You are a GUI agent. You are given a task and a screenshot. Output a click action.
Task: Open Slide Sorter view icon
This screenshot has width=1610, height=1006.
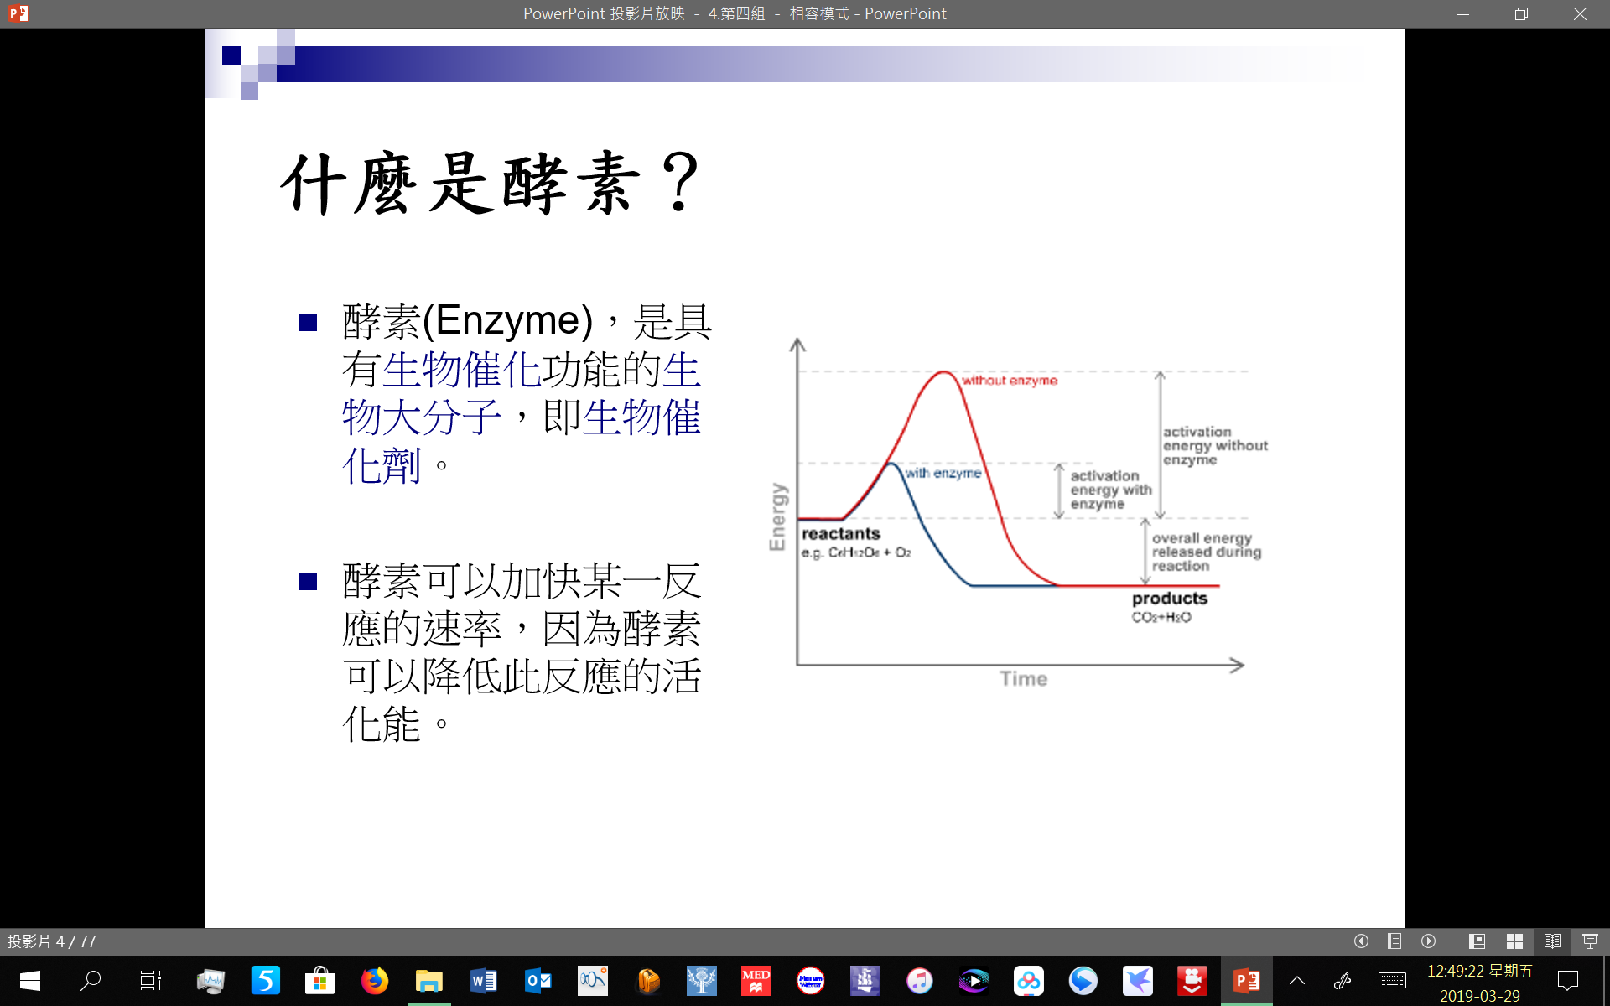tap(1514, 941)
